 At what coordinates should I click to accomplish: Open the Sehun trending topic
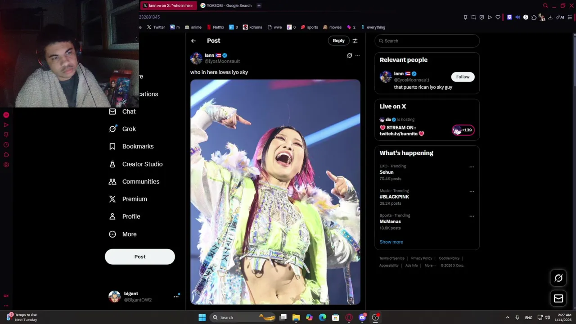[386, 172]
